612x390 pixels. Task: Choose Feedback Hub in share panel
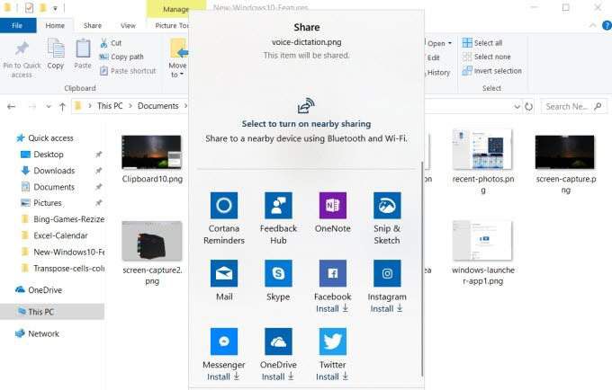[x=278, y=205]
